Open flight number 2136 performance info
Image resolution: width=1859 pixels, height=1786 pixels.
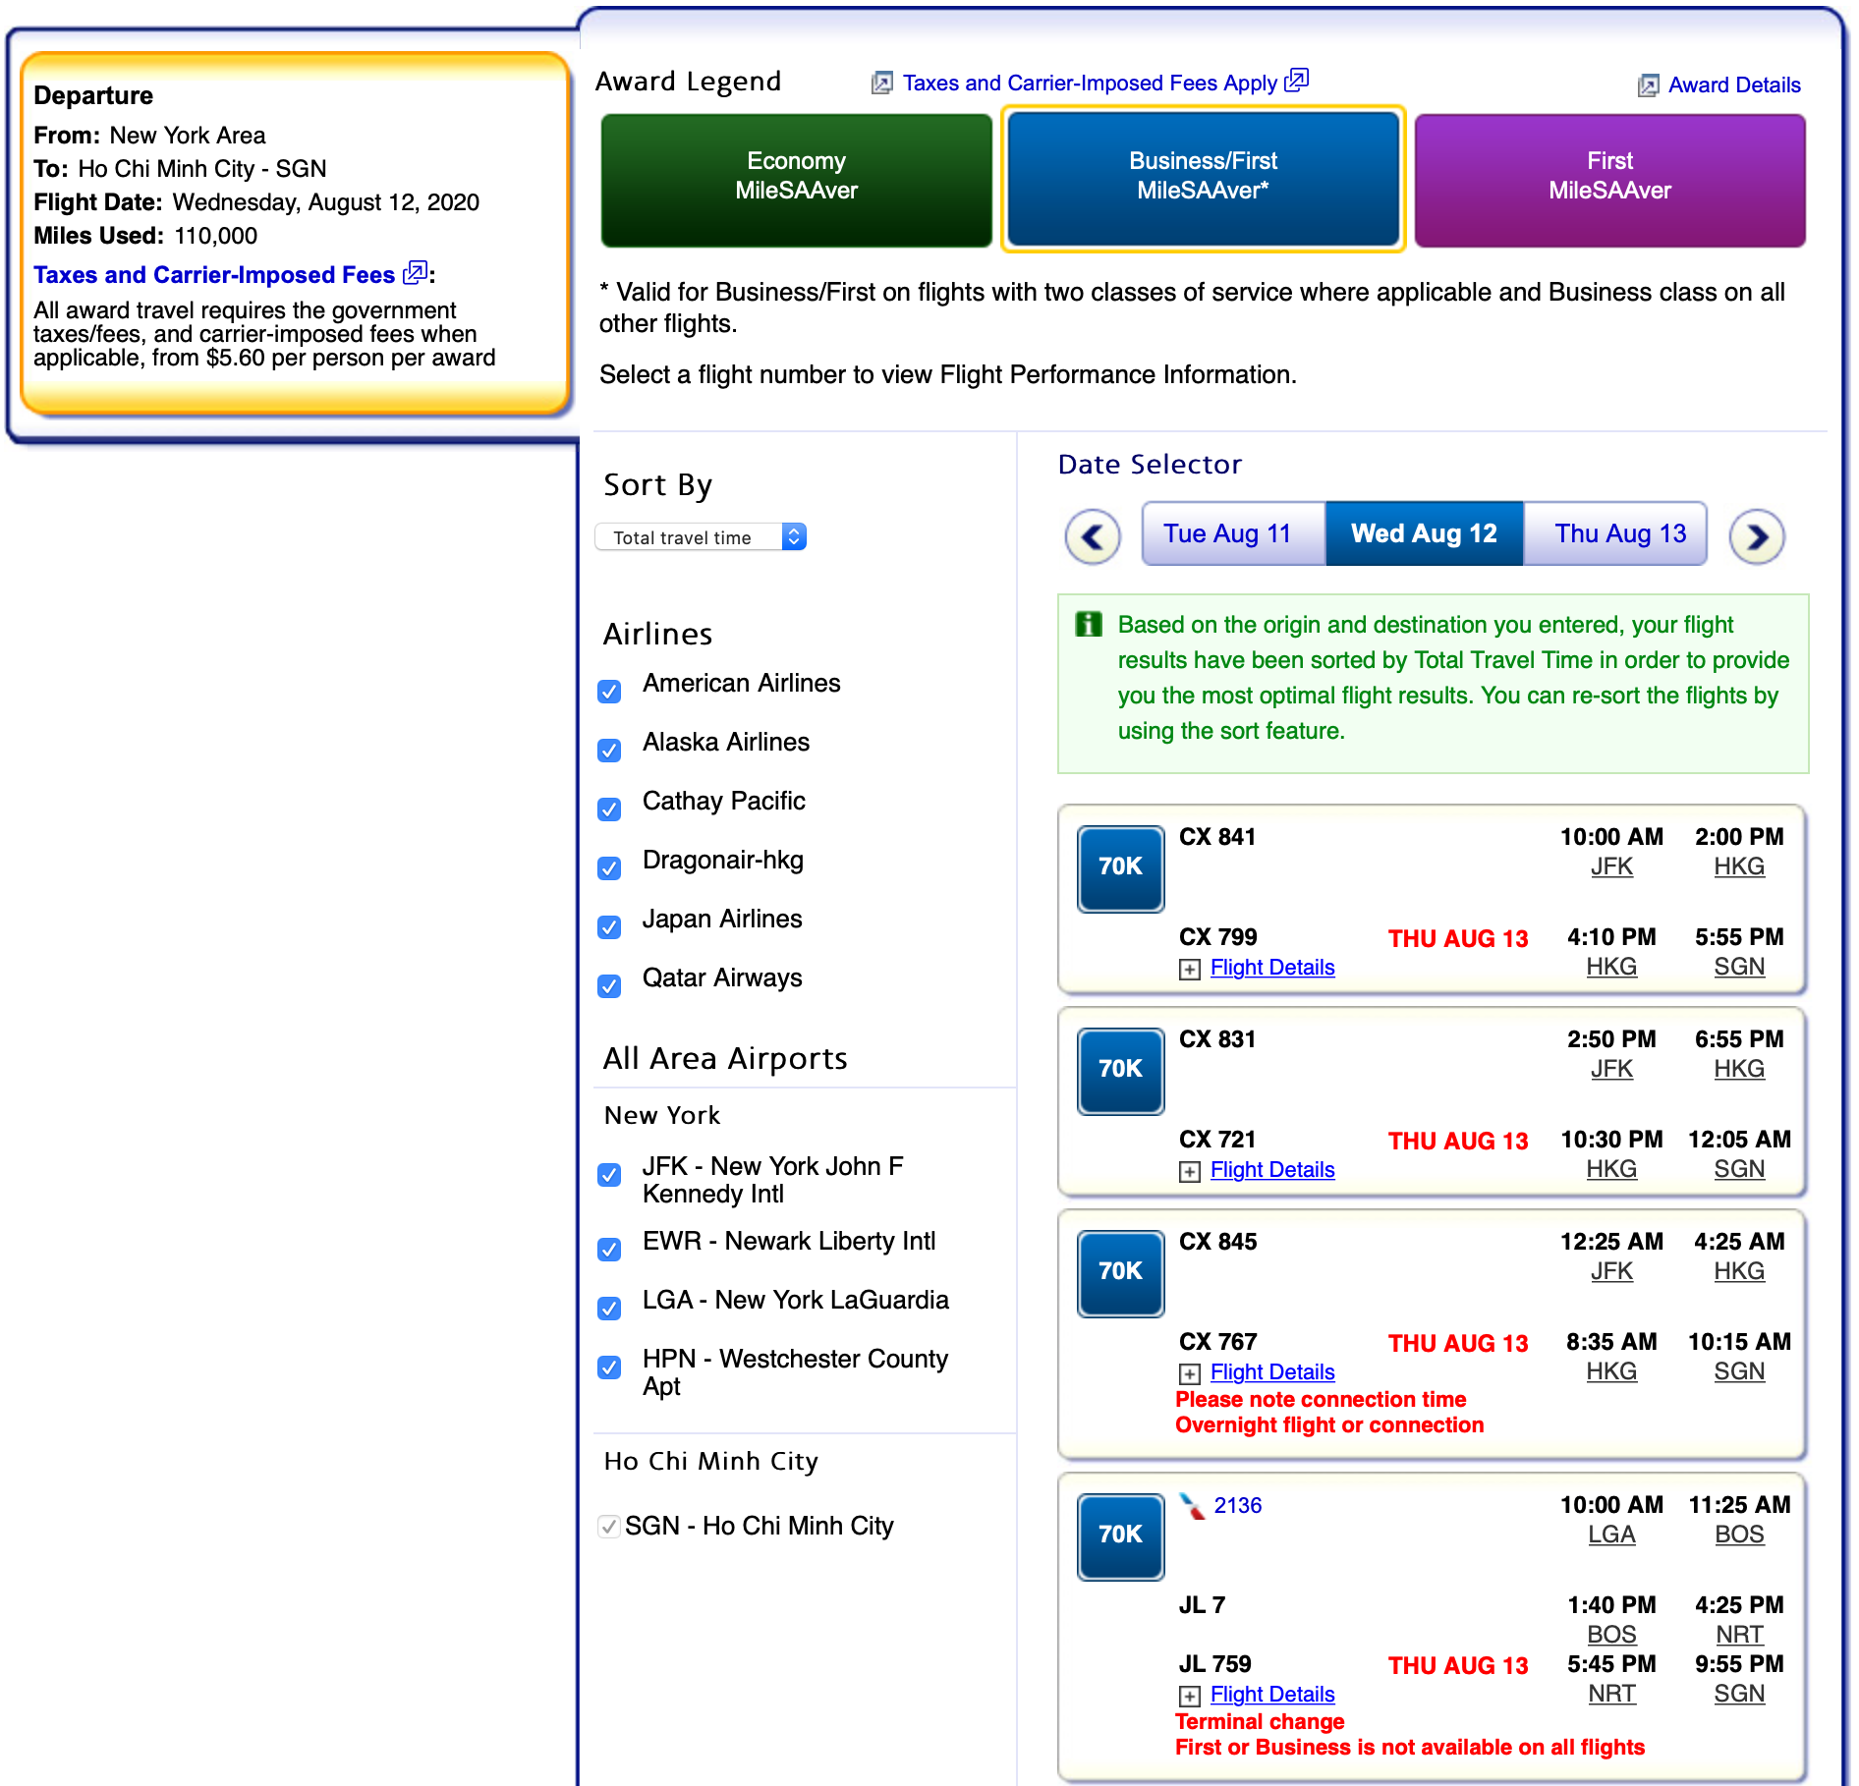pos(1238,1506)
